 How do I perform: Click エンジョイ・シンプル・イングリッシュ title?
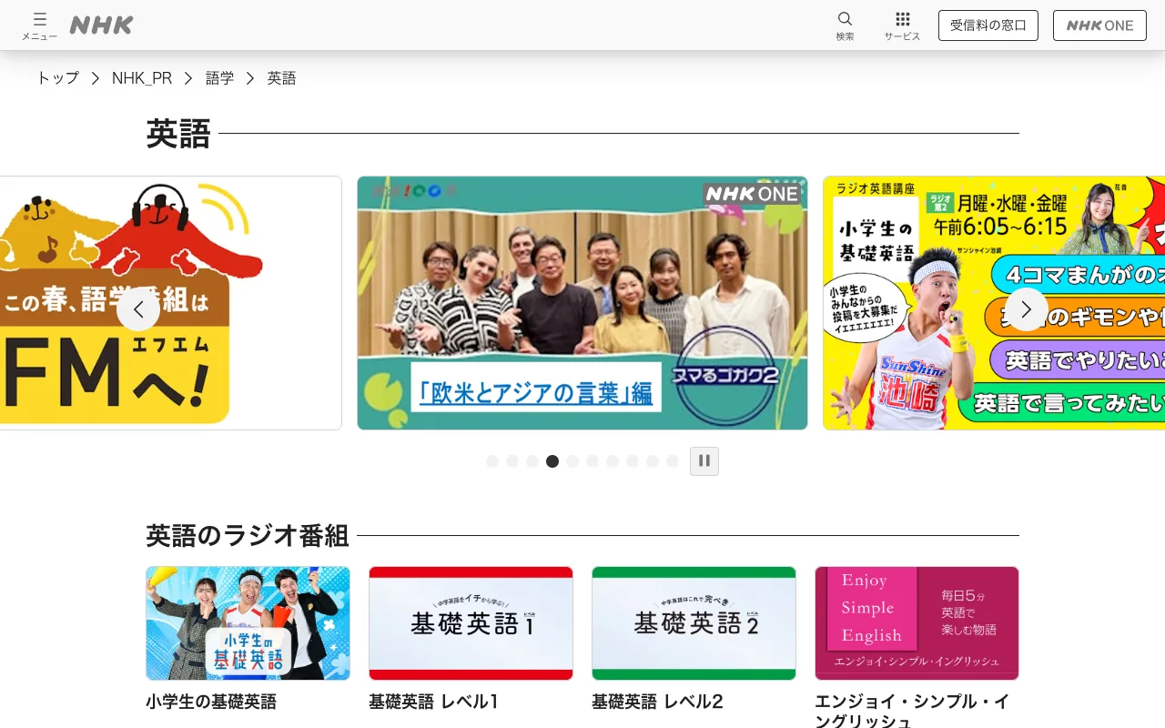point(912,711)
